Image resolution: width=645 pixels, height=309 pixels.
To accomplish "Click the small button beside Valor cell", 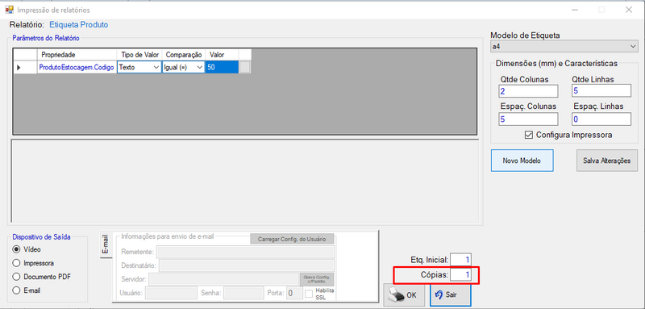I will click(x=245, y=68).
